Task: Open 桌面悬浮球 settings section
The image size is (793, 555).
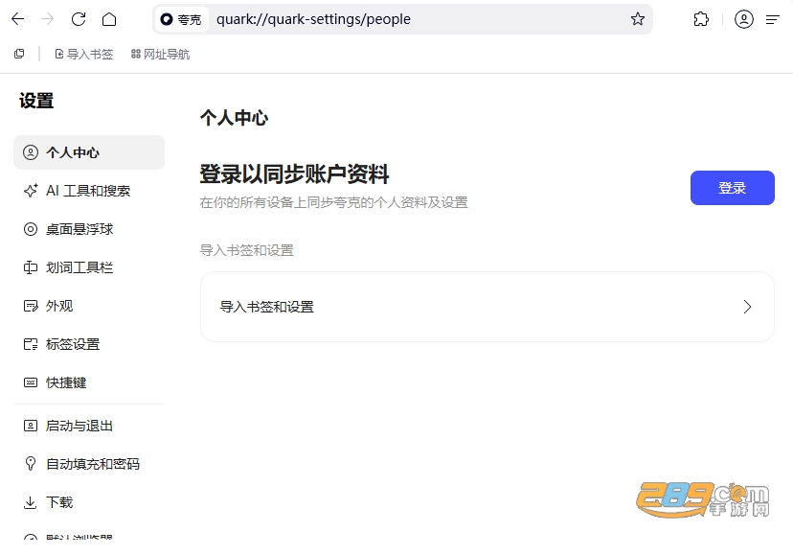Action: tap(89, 229)
